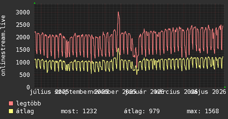Screen dimensions: 228x119
Task: Click the 1500 y-axis label
Action: (23, 50)
